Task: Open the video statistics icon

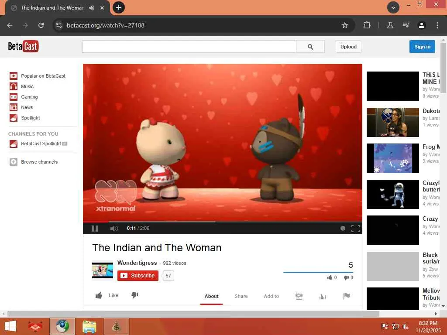Action: pos(323,297)
